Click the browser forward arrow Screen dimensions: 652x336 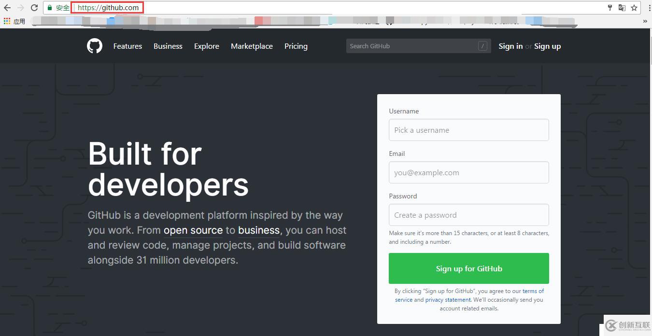pos(21,8)
